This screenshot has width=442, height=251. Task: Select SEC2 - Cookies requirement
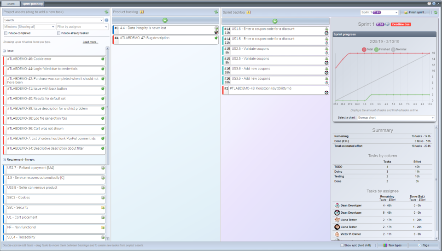point(54,199)
